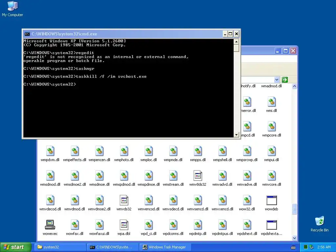Switch to Windows Task Manager taskbar button

(x=165, y=247)
